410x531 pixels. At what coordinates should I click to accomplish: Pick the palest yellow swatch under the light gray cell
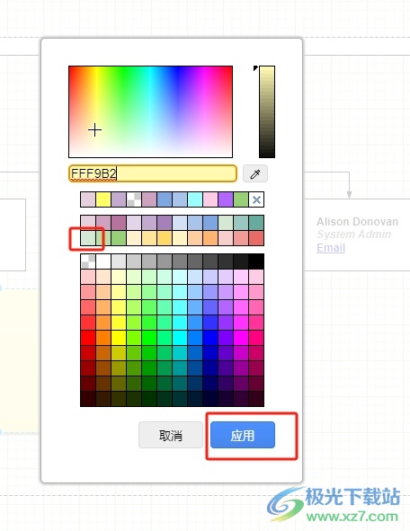point(119,277)
